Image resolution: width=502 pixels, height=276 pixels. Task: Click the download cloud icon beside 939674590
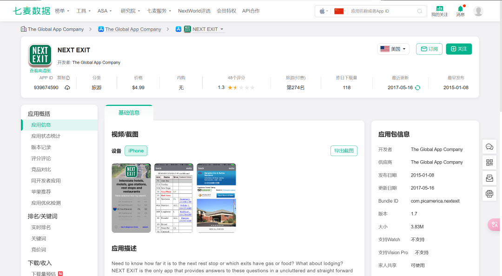(67, 87)
